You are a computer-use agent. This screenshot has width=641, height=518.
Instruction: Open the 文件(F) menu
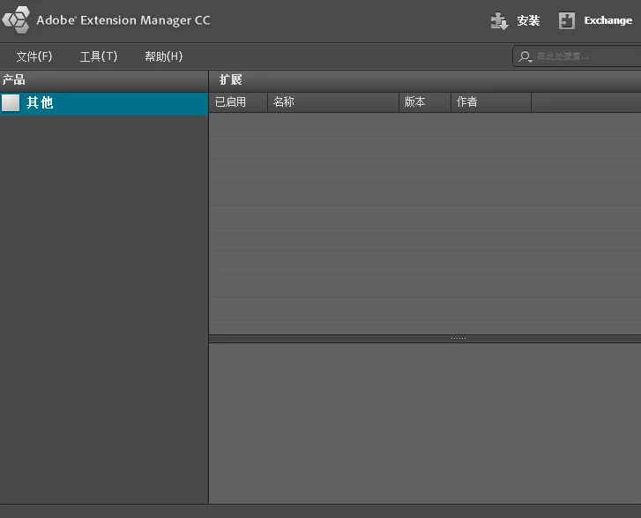point(34,56)
